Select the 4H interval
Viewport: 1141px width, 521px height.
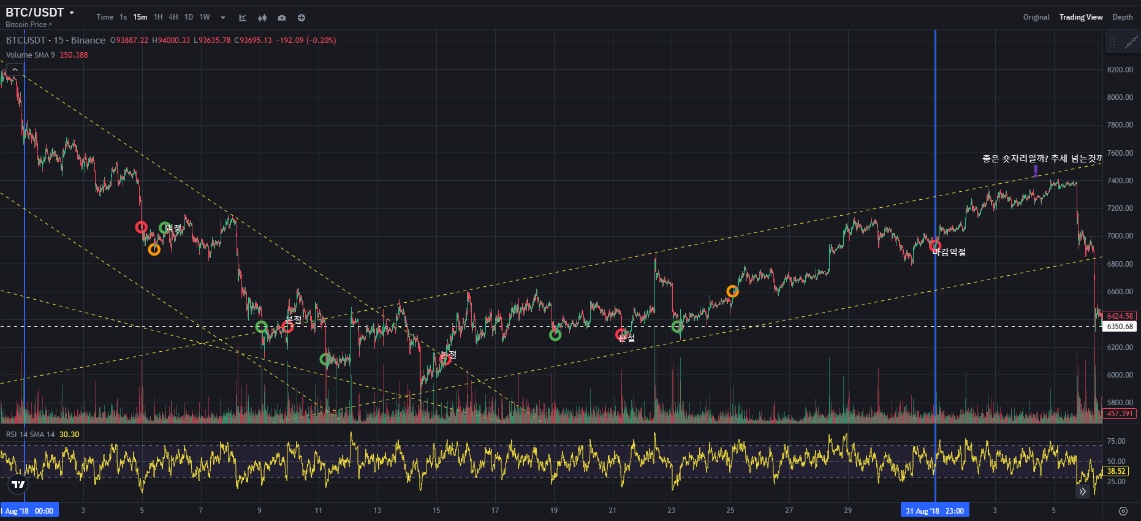[x=173, y=17]
